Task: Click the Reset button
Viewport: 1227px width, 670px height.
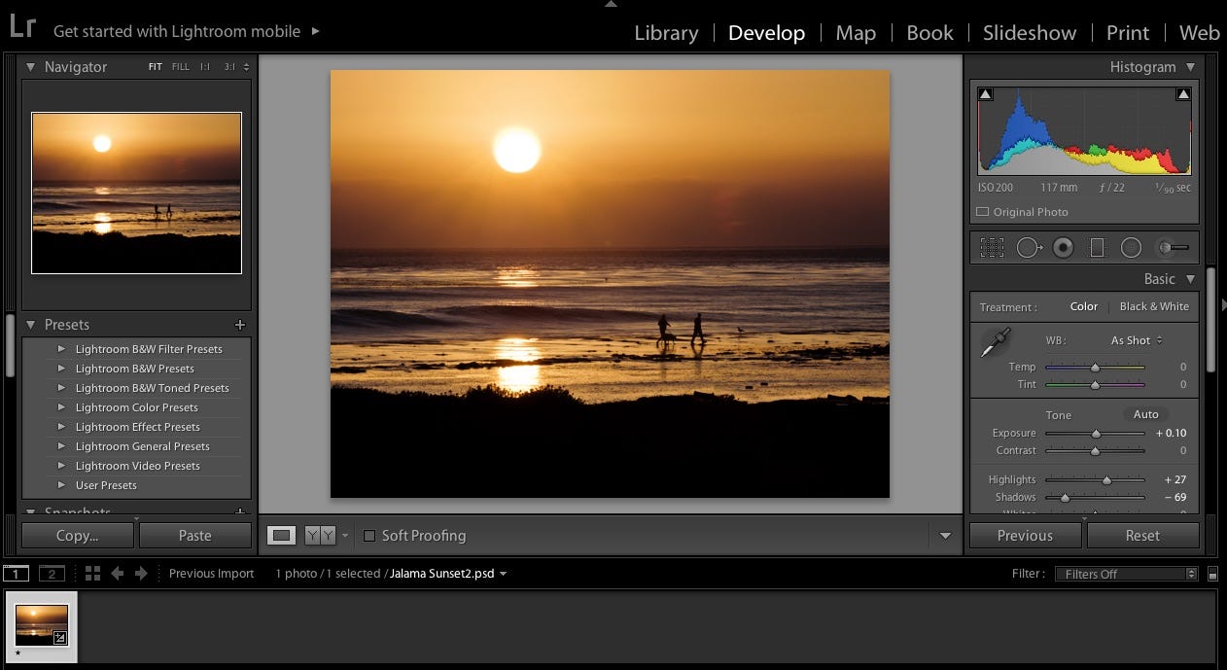Action: point(1142,536)
